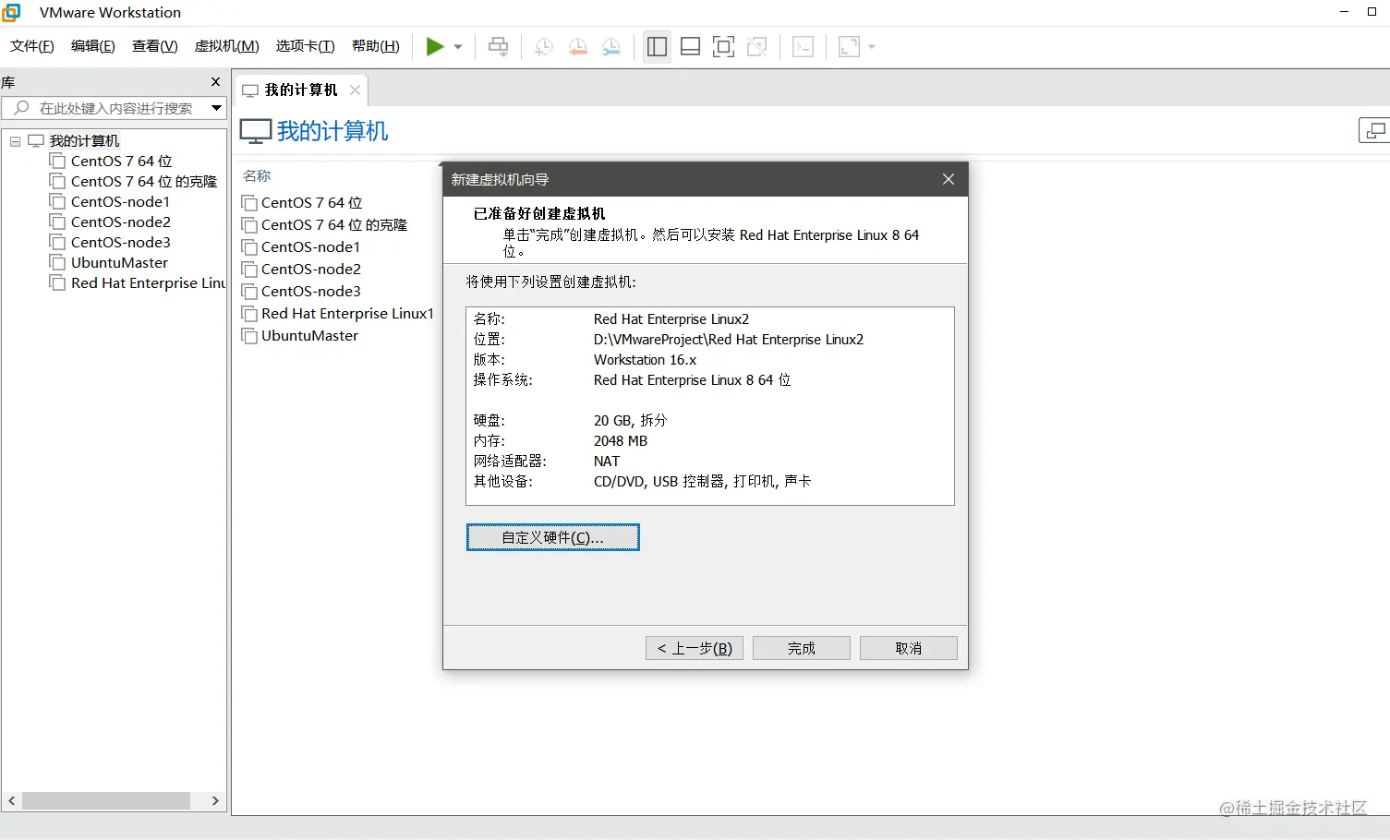Click 取消 to cancel the wizard
This screenshot has width=1390, height=840.
pos(909,648)
